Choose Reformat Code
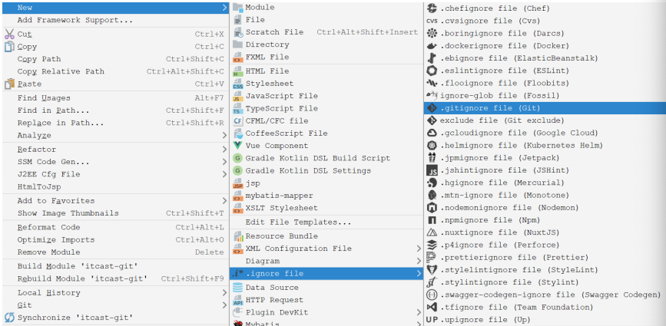The width and height of the screenshot is (666, 326). pyautogui.click(x=115, y=228)
